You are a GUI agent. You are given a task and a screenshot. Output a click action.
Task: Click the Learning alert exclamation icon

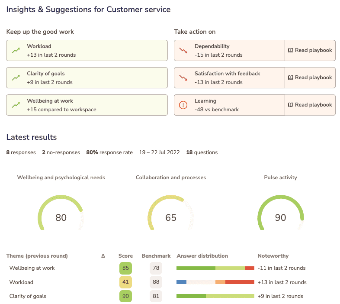click(183, 105)
